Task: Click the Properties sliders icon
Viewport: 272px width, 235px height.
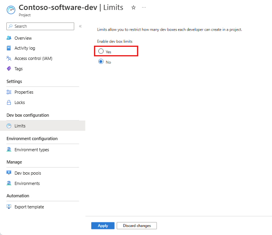Action: [9, 92]
